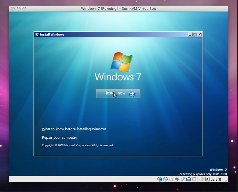The height and width of the screenshot is (192, 238).
Task: Click the Windows 7 logo
Action: coord(118,66)
